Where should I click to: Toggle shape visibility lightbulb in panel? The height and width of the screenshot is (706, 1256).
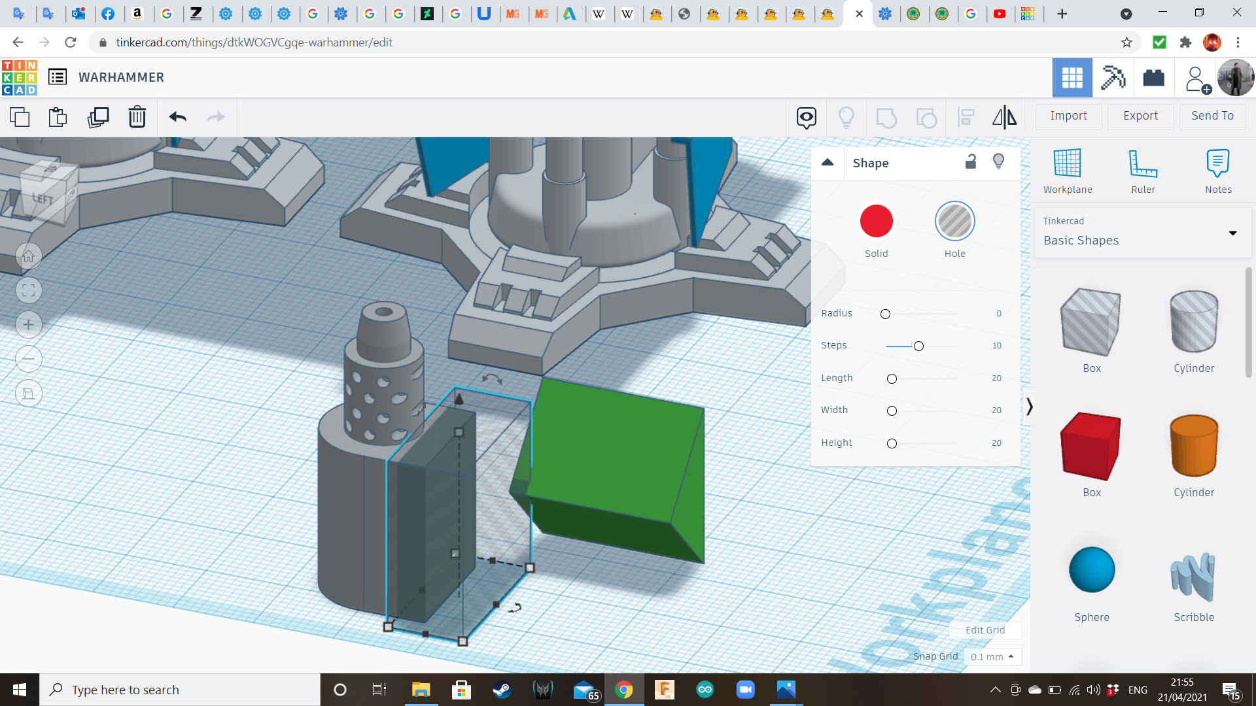(x=998, y=161)
